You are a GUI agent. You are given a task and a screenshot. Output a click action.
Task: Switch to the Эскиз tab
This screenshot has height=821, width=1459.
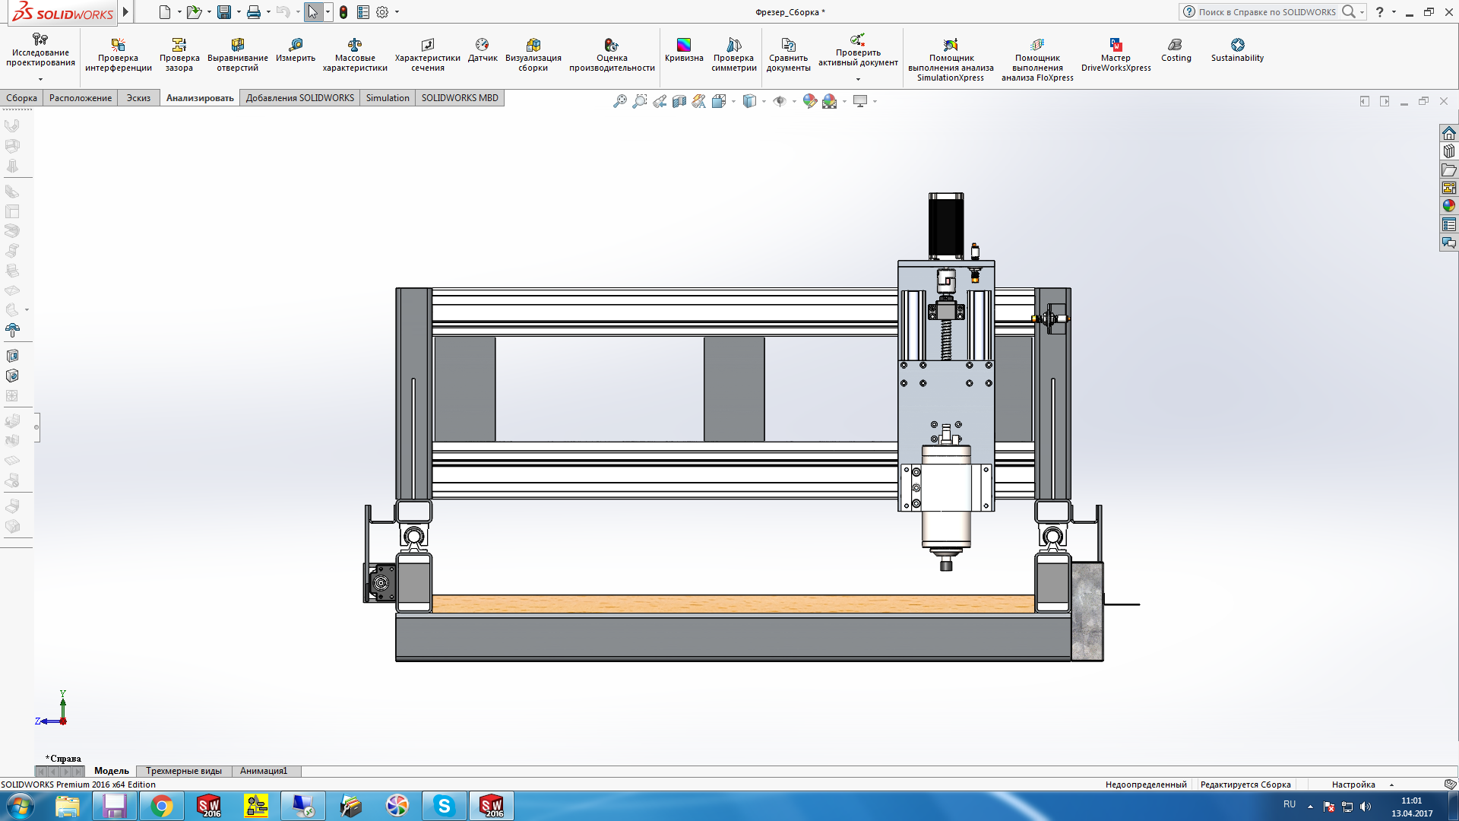pyautogui.click(x=138, y=98)
